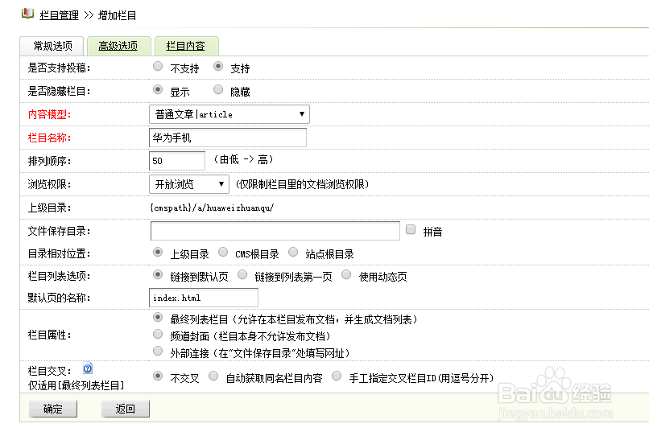Click the 返回 button
The height and width of the screenshot is (436, 649).
click(x=125, y=409)
